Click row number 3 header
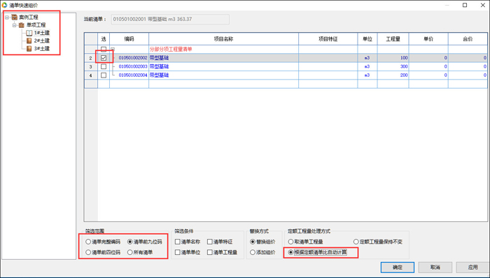Image resolution: width=490 pixels, height=278 pixels. pyautogui.click(x=91, y=66)
